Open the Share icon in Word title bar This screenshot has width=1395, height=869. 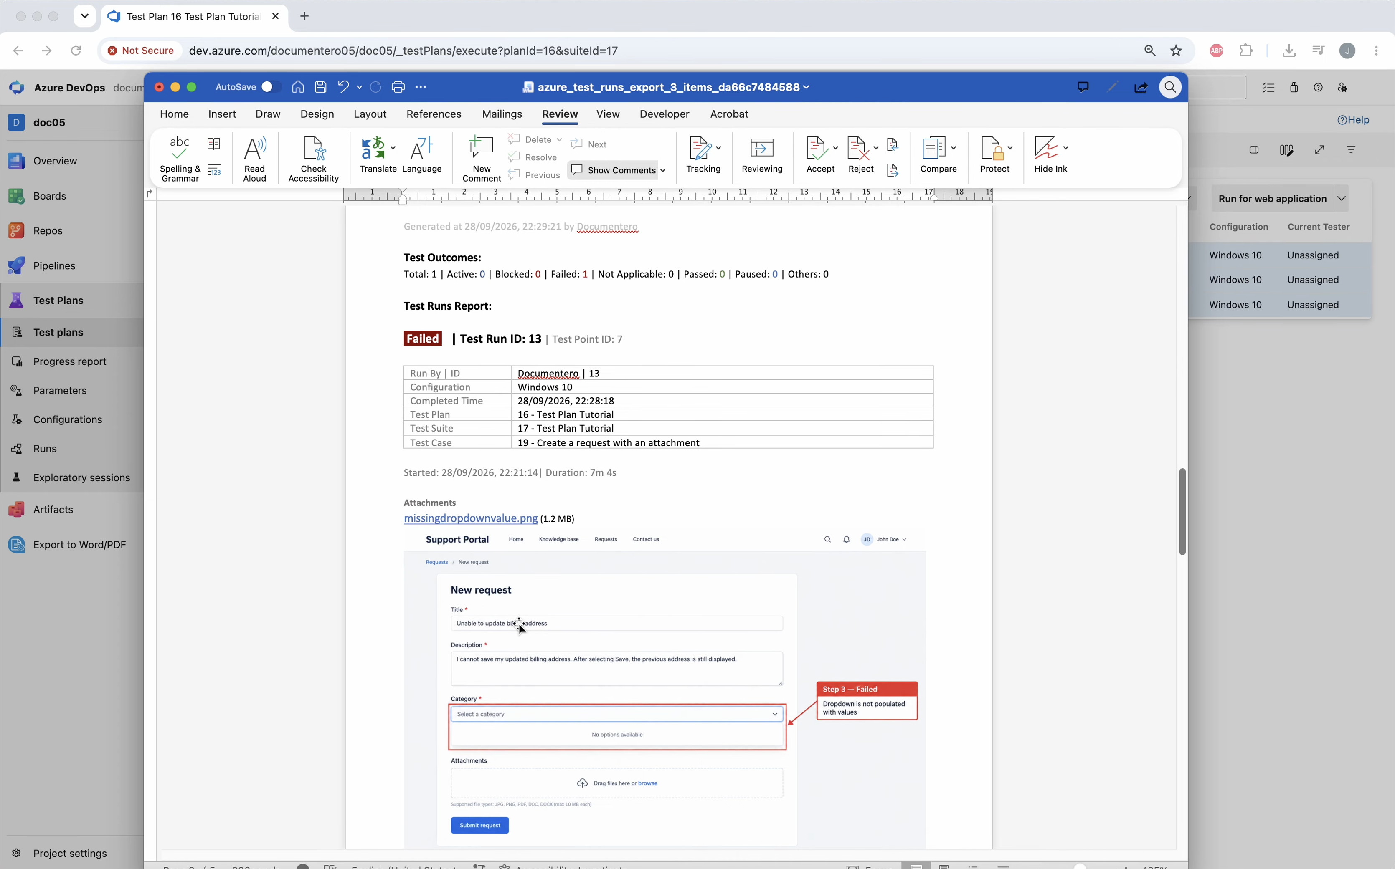(x=1141, y=87)
